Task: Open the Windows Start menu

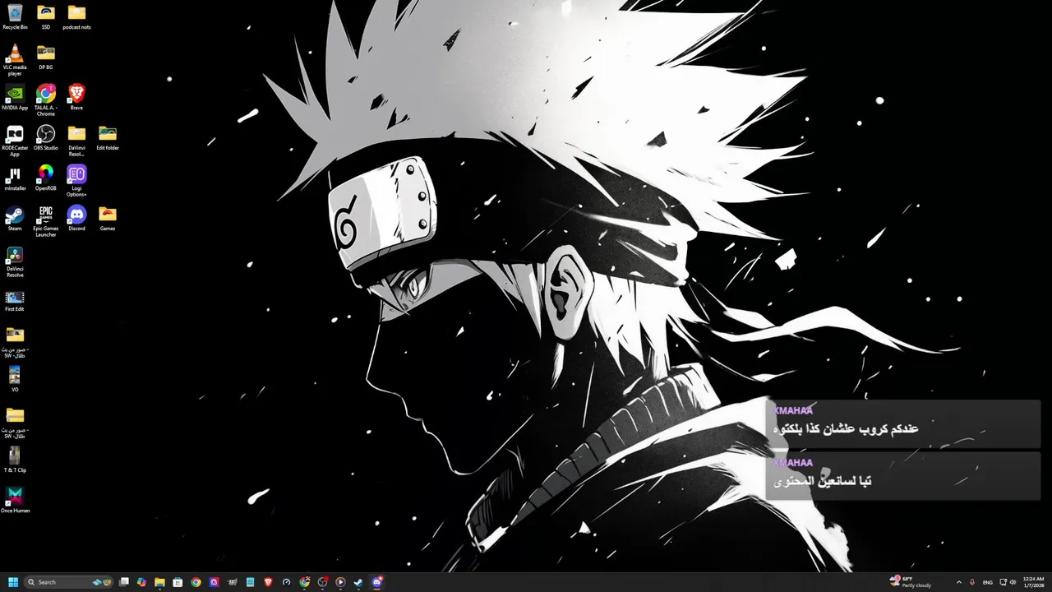Action: click(x=13, y=582)
